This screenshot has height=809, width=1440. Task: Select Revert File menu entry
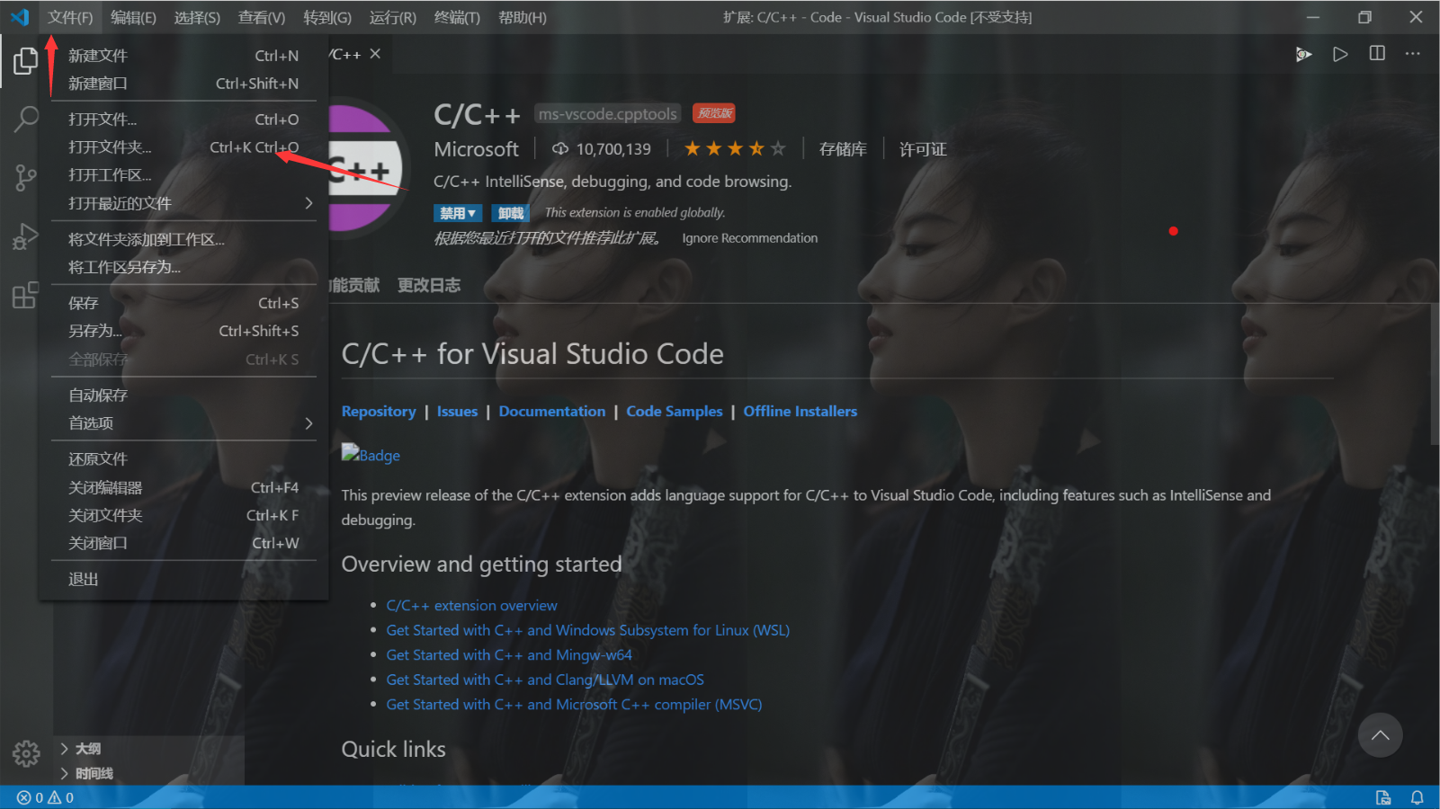click(x=184, y=459)
